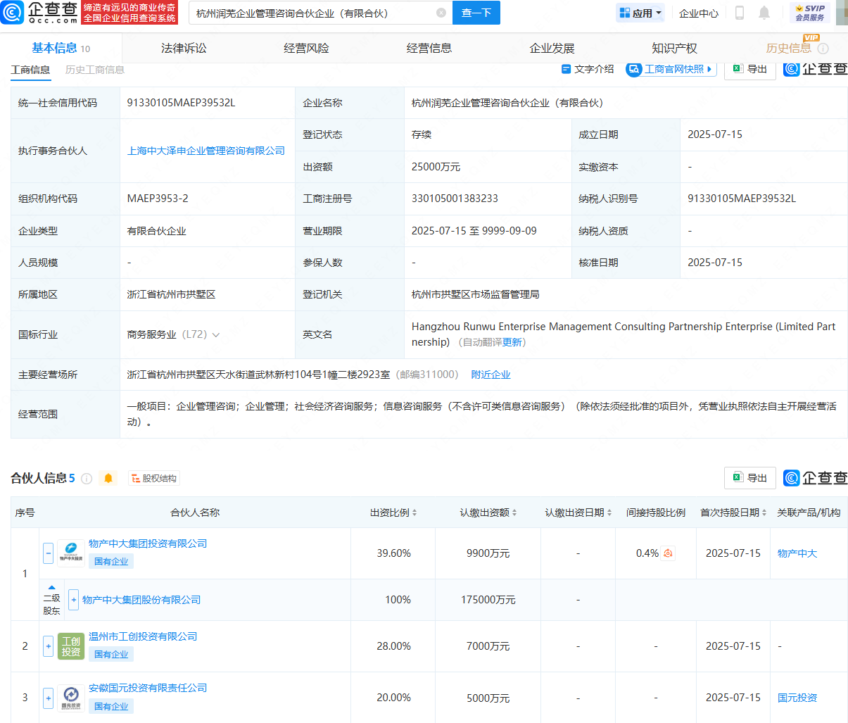Click info icon beside 历史信息
The width and height of the screenshot is (848, 723).
click(823, 49)
